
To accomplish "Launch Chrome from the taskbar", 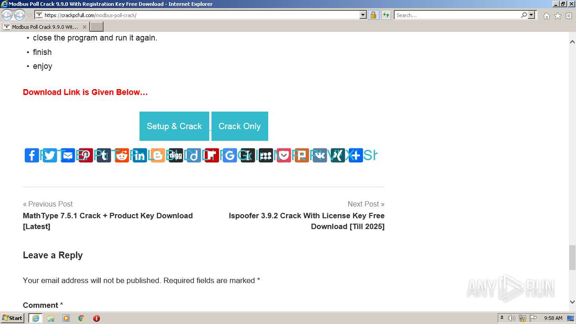I will coord(81,318).
